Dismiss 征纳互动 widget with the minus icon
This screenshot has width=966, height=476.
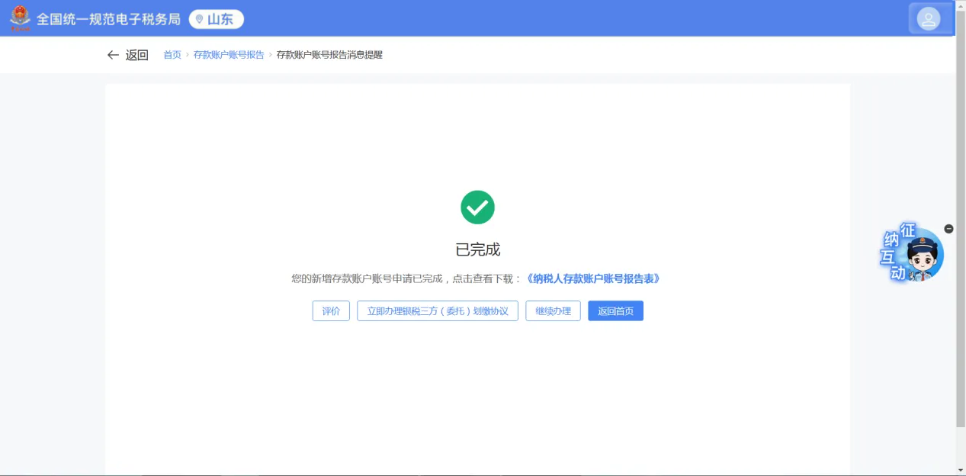(948, 229)
